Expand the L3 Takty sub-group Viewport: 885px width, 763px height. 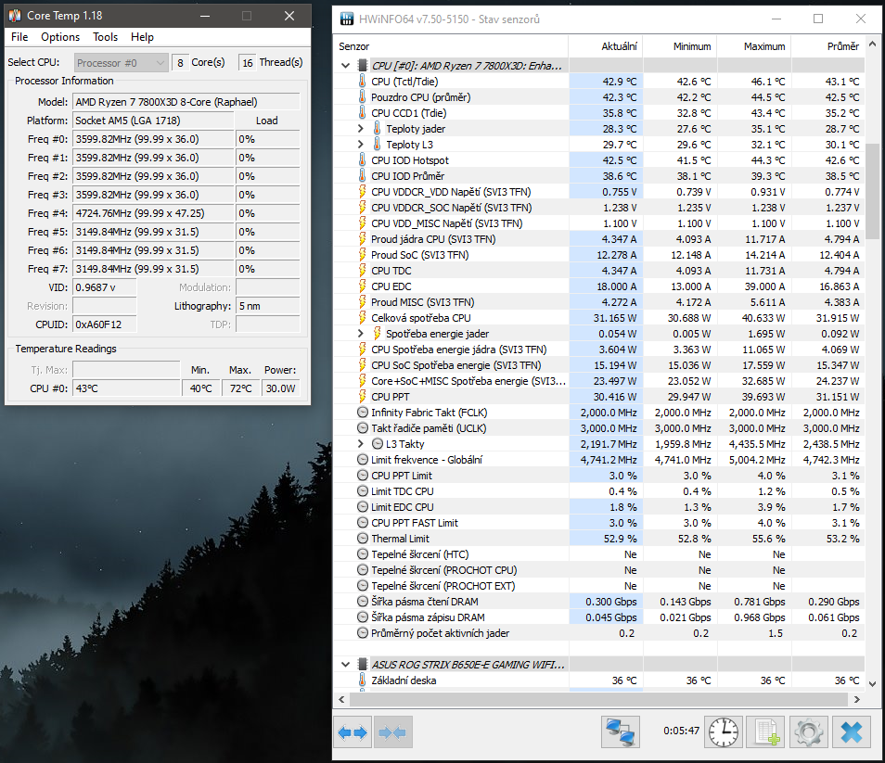(x=361, y=444)
